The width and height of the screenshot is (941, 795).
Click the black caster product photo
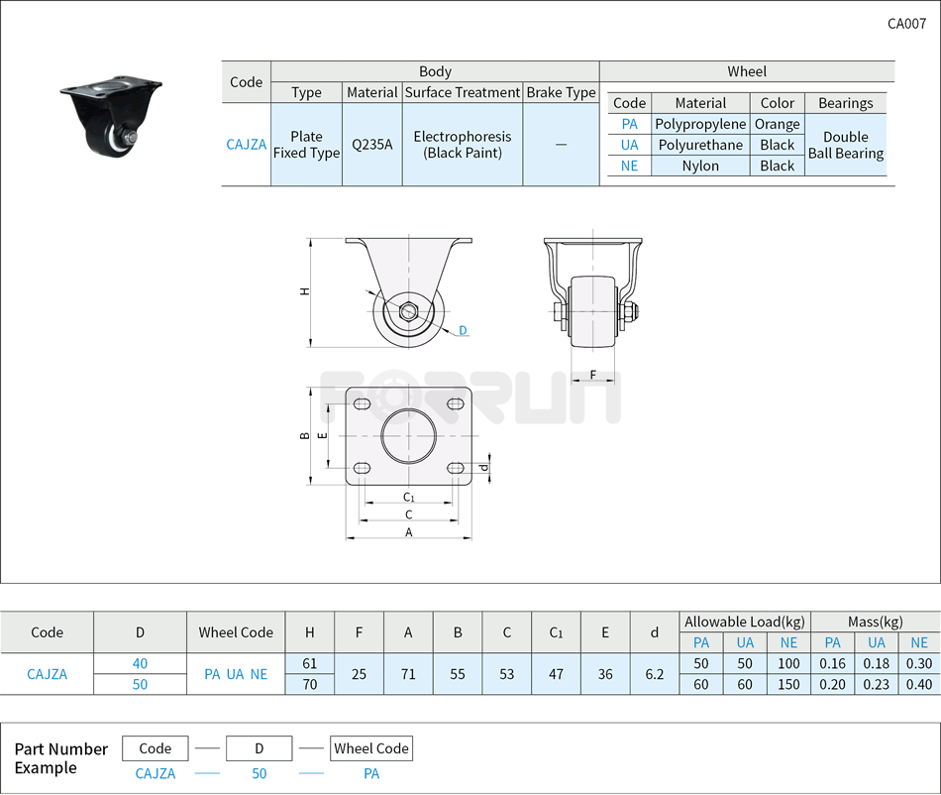tap(111, 115)
